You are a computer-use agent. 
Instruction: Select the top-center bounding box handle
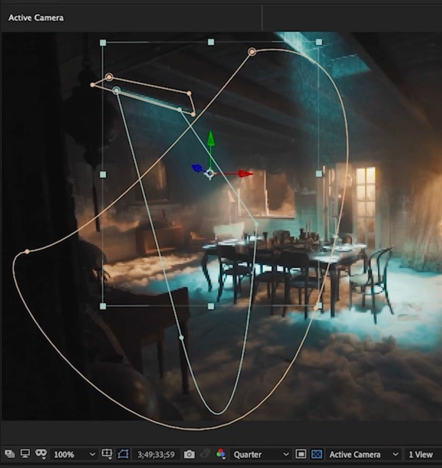[x=211, y=42]
